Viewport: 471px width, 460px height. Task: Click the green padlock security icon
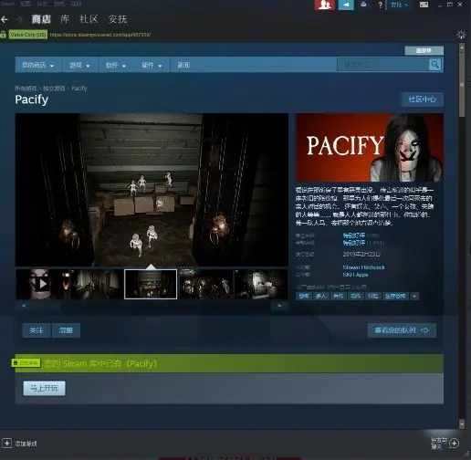pos(4,35)
